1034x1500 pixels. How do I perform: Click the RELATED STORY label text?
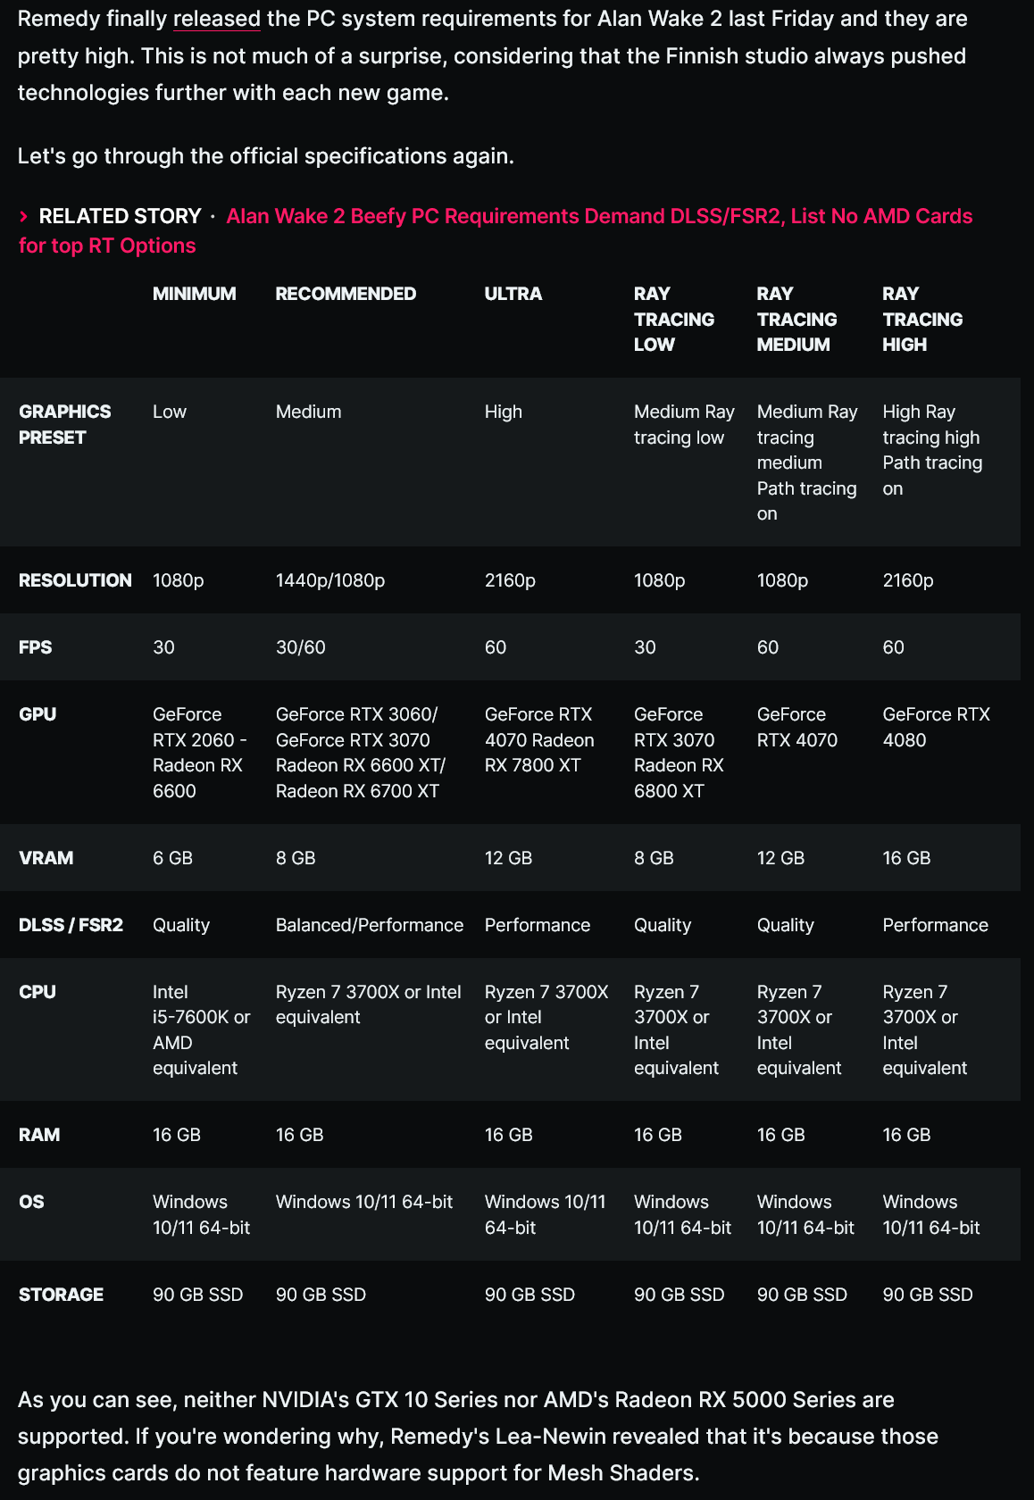[120, 216]
